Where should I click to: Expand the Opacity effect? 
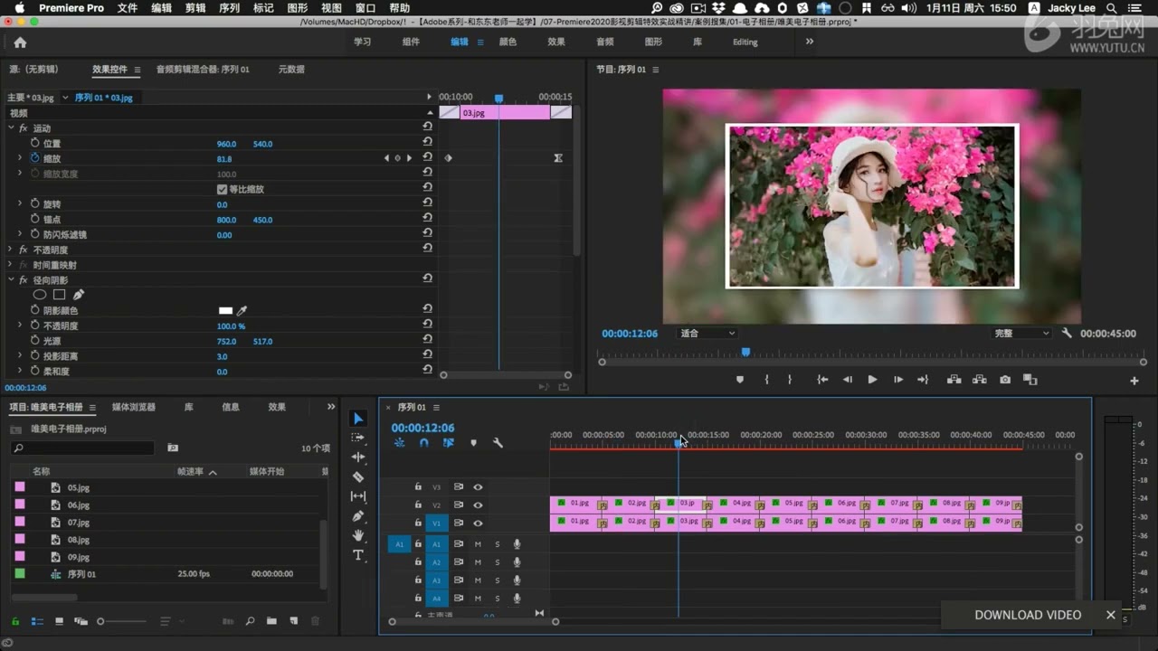coord(11,250)
